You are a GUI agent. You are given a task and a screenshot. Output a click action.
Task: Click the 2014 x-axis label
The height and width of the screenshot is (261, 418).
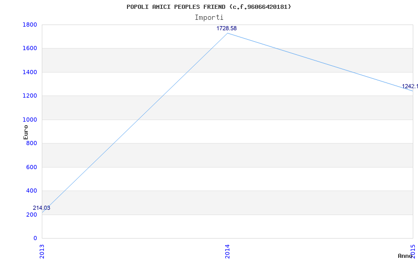point(227,251)
